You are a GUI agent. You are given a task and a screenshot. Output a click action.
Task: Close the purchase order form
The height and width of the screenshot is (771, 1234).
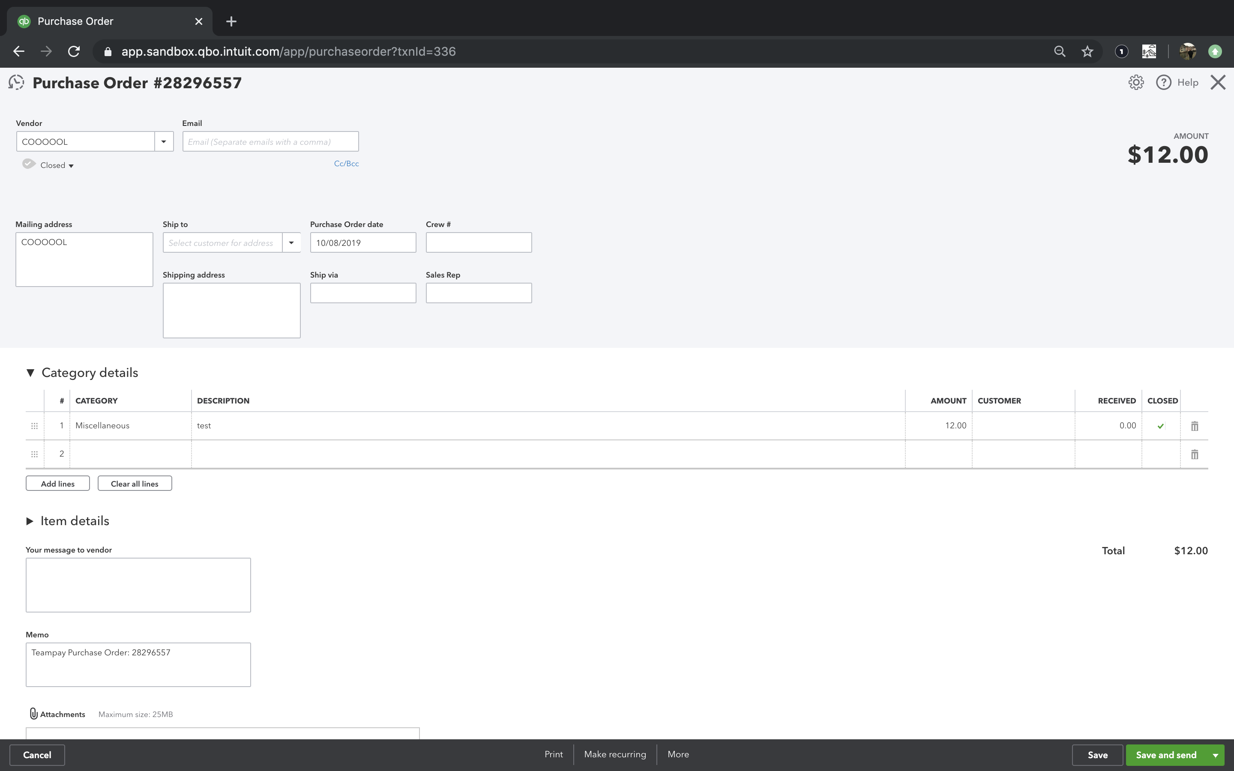1218,83
